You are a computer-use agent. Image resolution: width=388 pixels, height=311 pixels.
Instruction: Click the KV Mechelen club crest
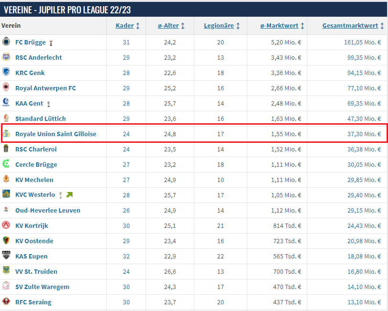[6, 179]
